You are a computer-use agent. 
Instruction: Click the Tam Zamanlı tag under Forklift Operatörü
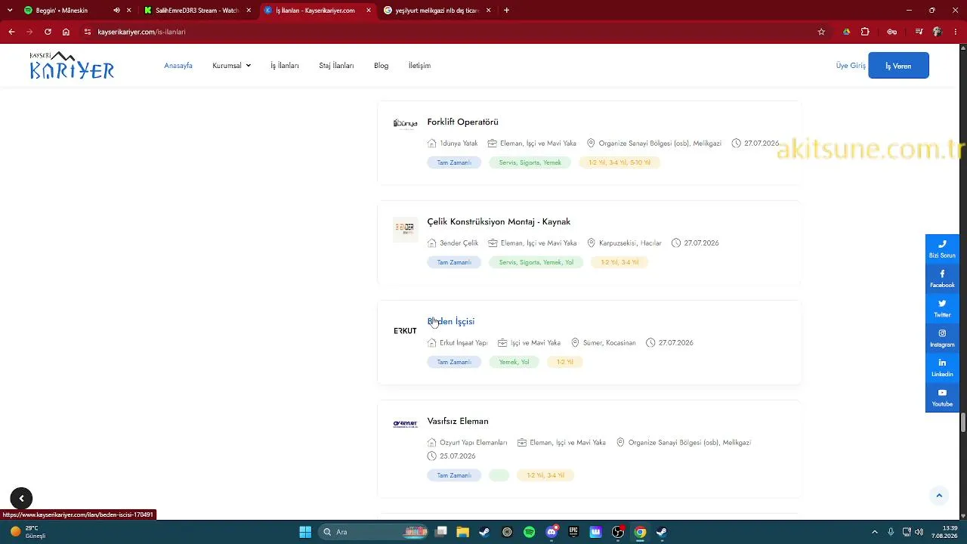point(454,162)
